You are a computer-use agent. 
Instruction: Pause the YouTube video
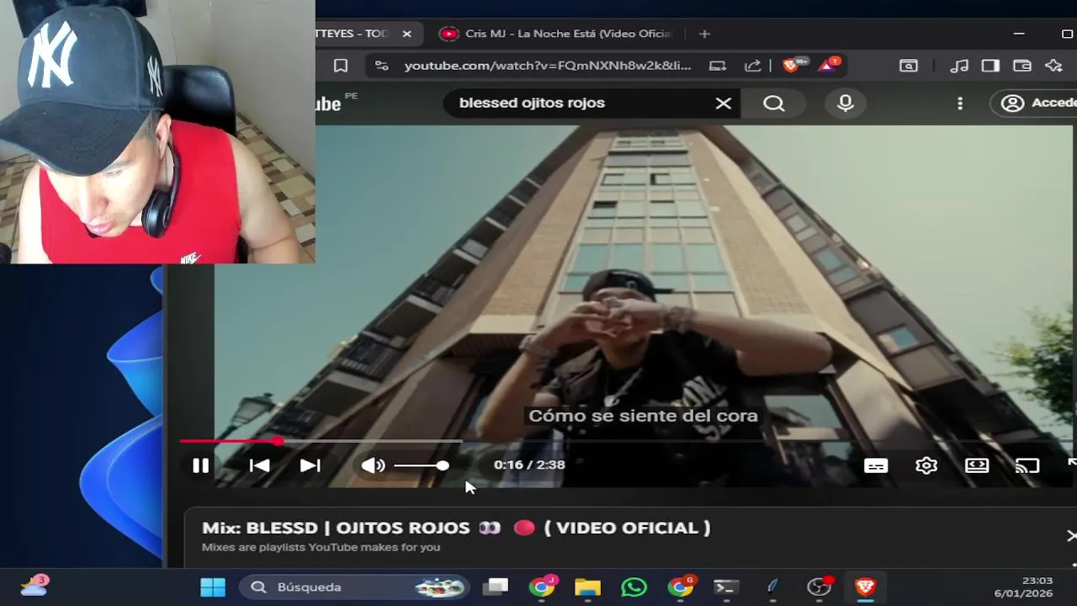[200, 465]
